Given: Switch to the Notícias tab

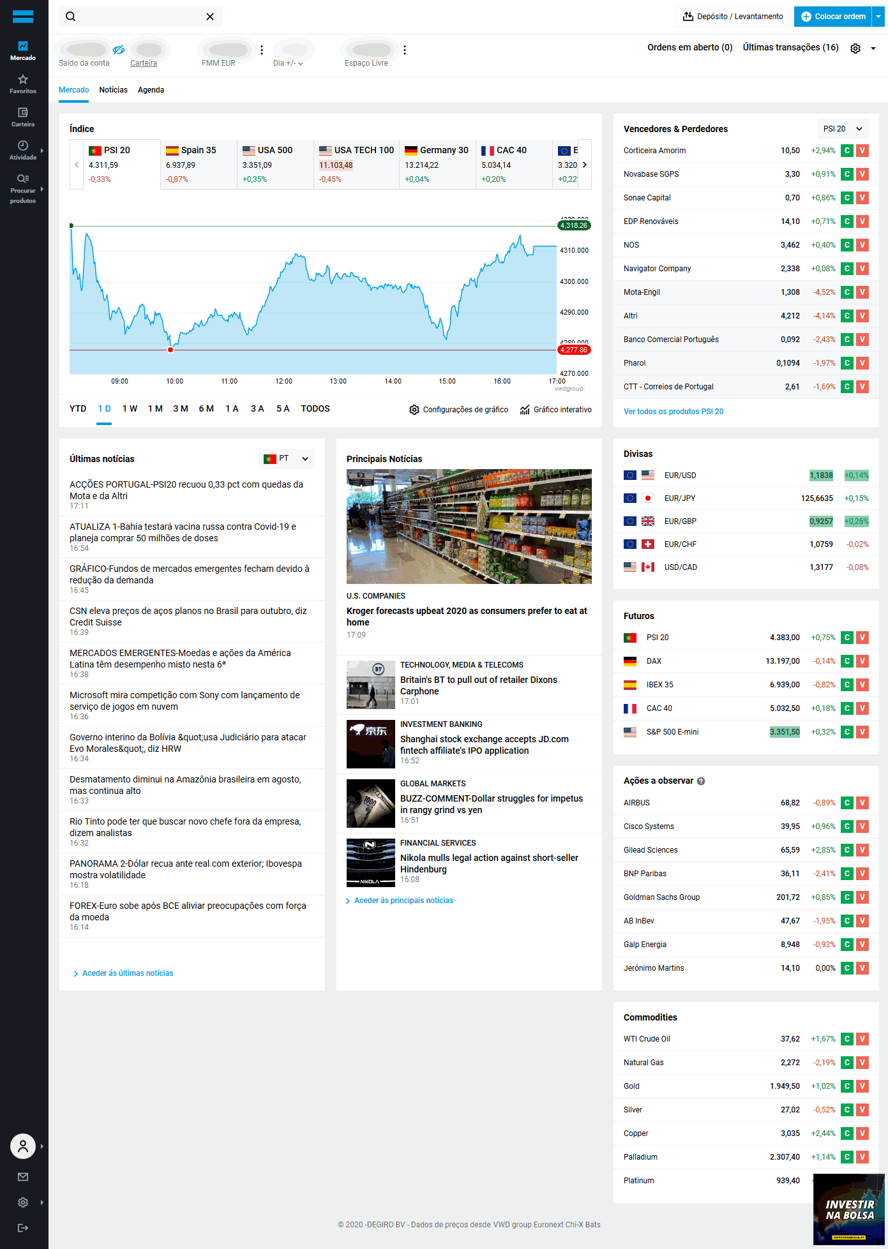Looking at the screenshot, I should pos(114,90).
